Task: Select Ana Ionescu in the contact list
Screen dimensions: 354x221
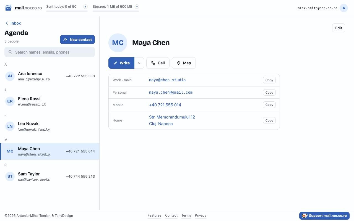Action: point(50,76)
